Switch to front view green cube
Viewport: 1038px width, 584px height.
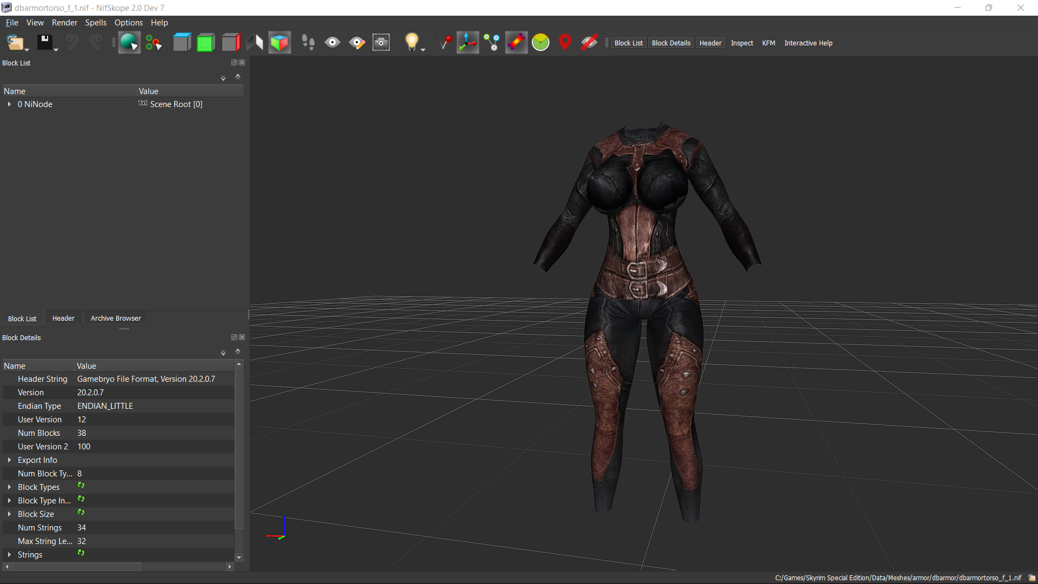(206, 43)
